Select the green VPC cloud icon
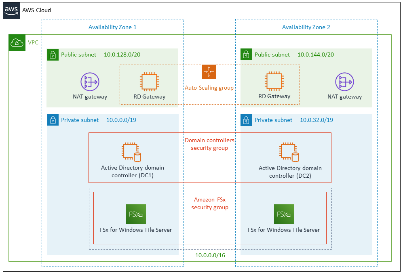Image resolution: width=403 pixels, height=275 pixels. [x=17, y=42]
